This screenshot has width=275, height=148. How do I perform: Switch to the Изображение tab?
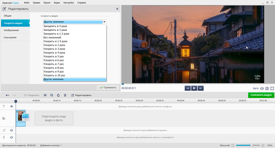(x=15, y=30)
